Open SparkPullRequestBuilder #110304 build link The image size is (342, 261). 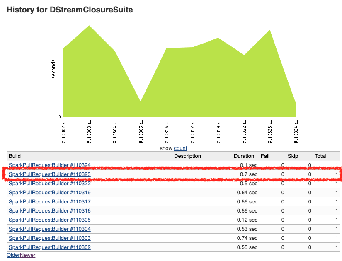click(x=49, y=229)
